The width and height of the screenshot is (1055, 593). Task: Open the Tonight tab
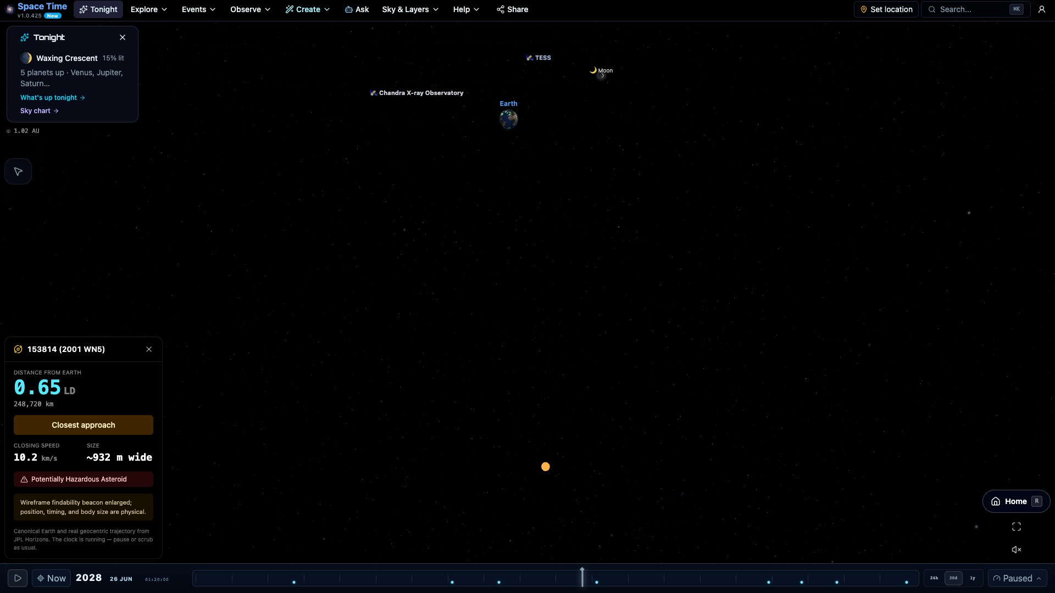pos(98,9)
